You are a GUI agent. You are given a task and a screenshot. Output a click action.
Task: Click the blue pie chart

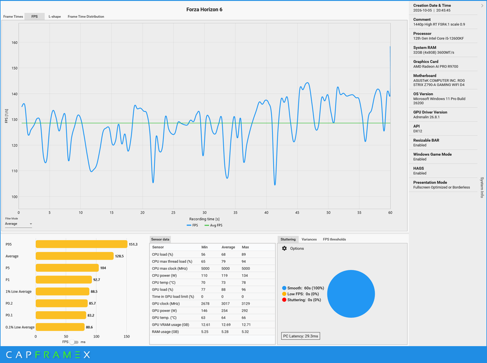351,294
